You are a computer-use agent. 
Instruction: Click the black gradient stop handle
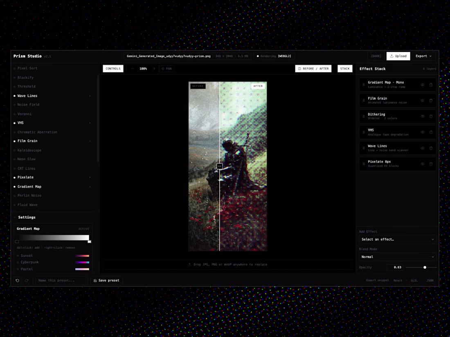pos(17,242)
